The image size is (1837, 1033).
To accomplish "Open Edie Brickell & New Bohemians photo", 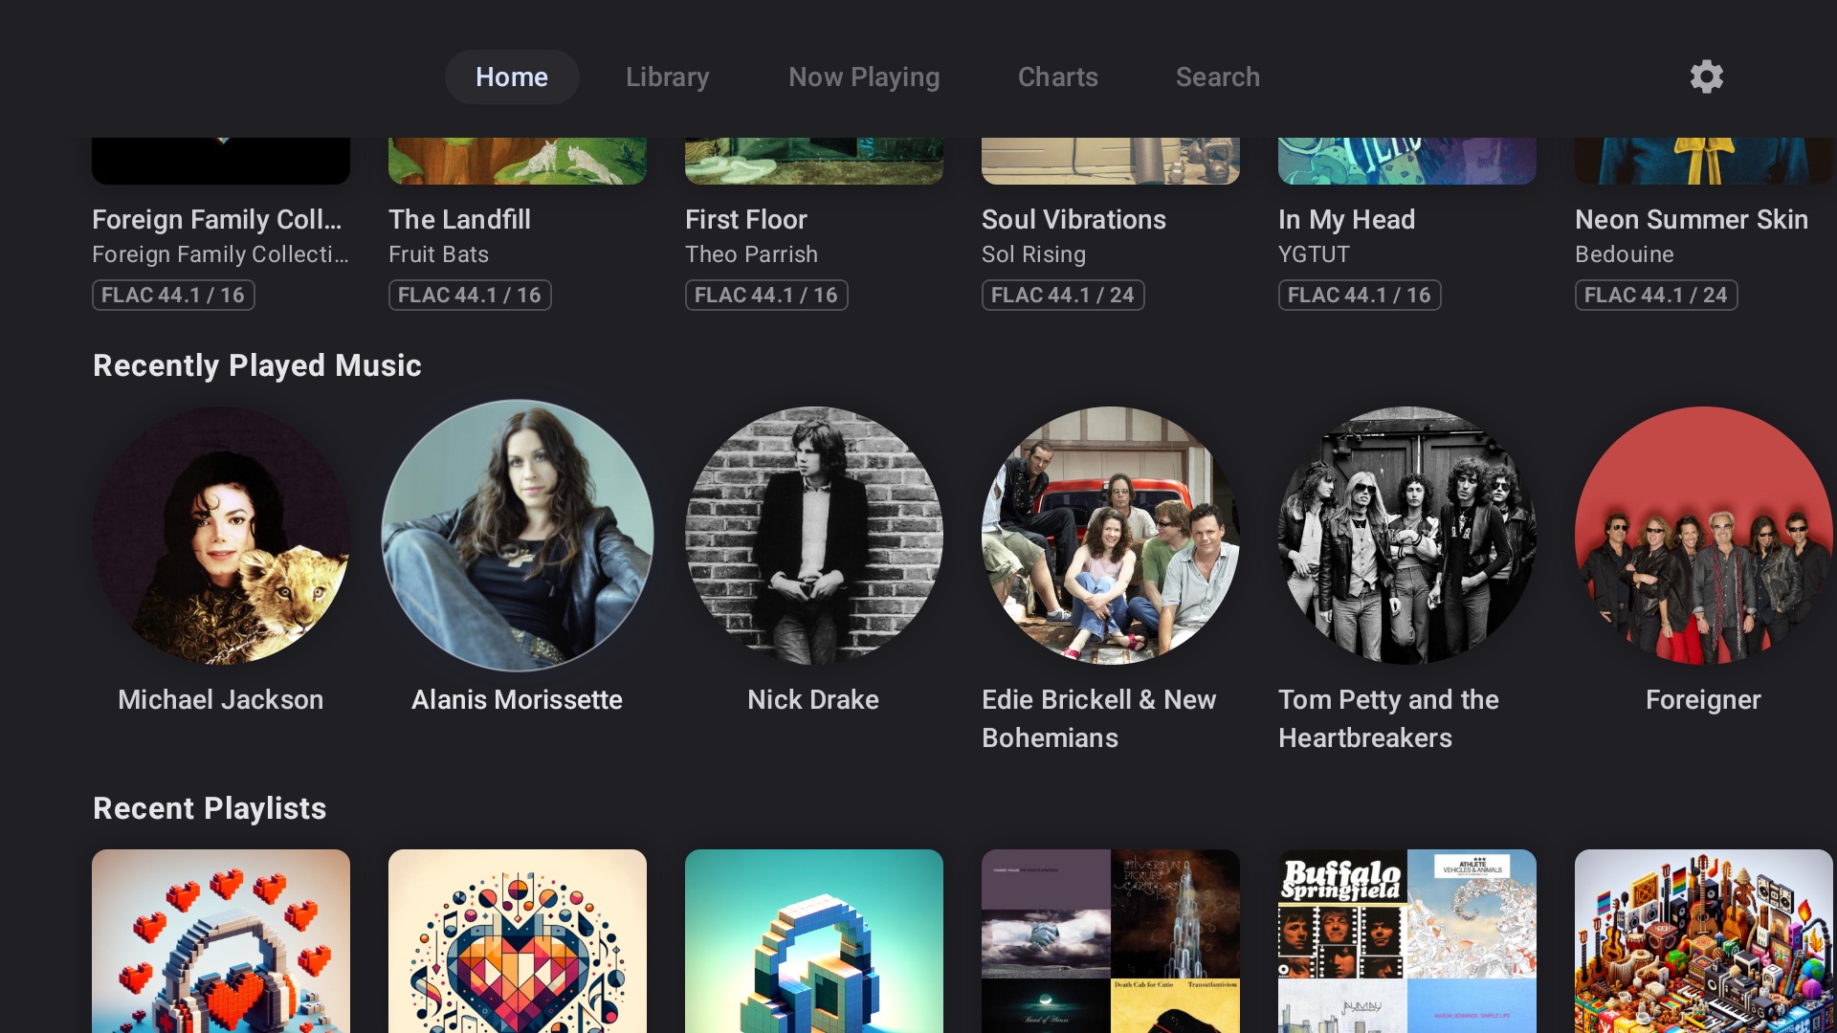I will tap(1111, 536).
